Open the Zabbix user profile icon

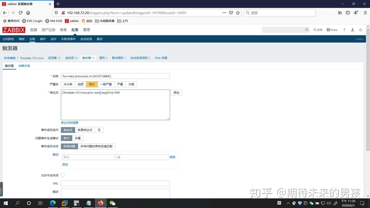(353, 30)
